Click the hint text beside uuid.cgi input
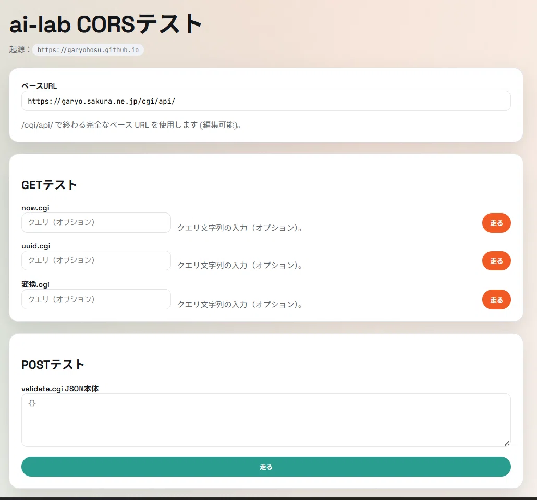537x500 pixels. pos(240,265)
